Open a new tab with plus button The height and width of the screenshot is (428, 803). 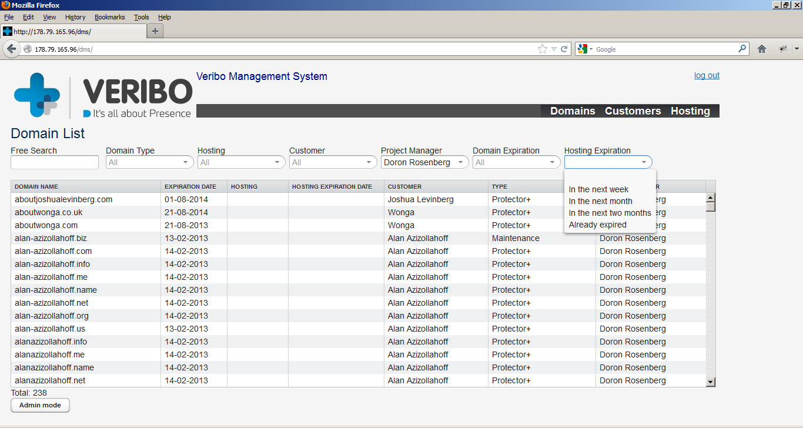point(155,31)
